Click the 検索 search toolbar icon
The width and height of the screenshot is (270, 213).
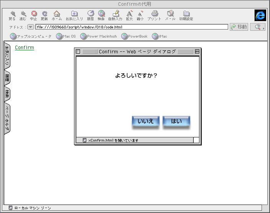click(x=101, y=13)
